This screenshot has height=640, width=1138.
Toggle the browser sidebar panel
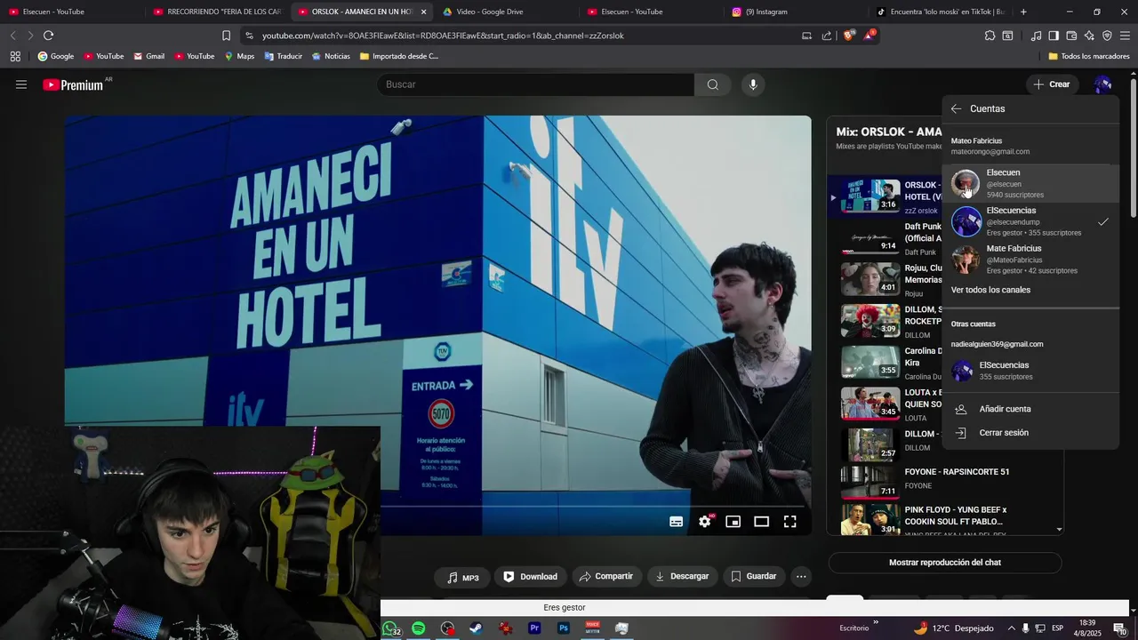tap(1054, 36)
